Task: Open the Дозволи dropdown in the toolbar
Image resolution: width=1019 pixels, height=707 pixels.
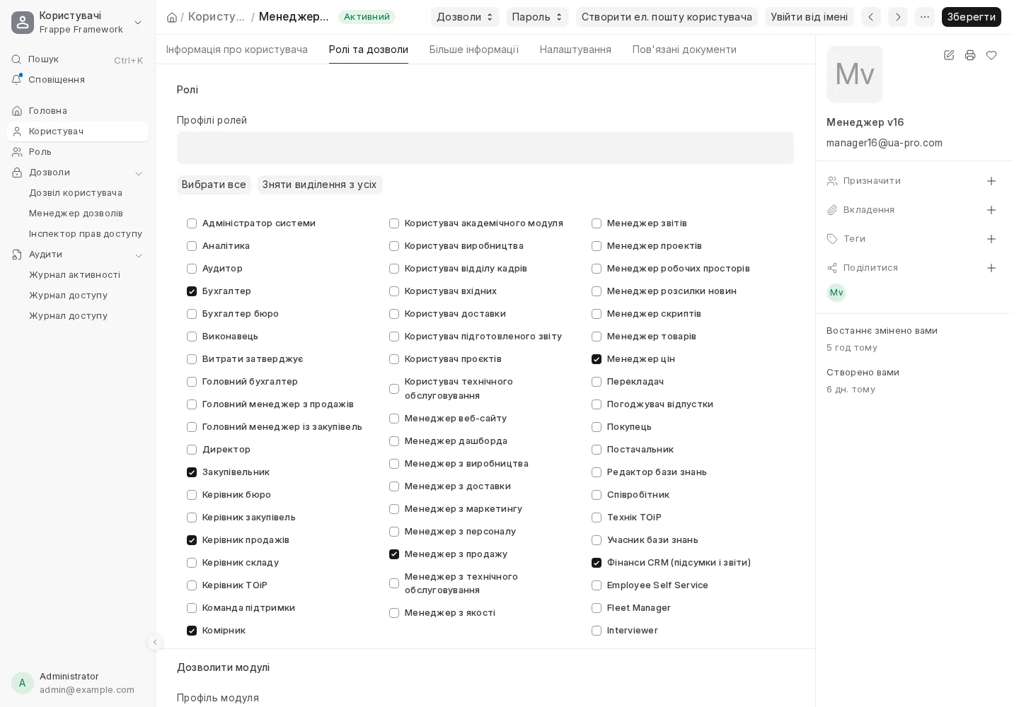Action: (465, 17)
